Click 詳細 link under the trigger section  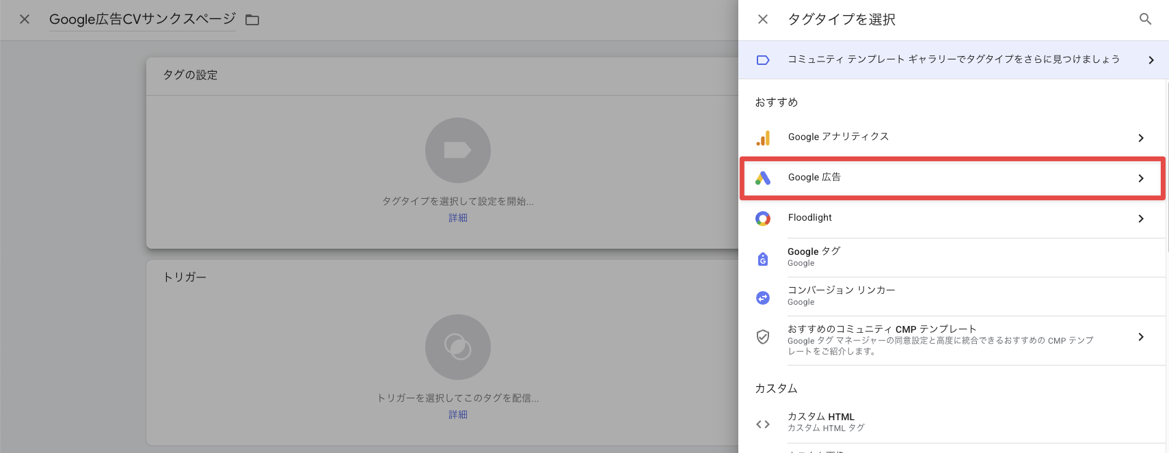pos(458,415)
